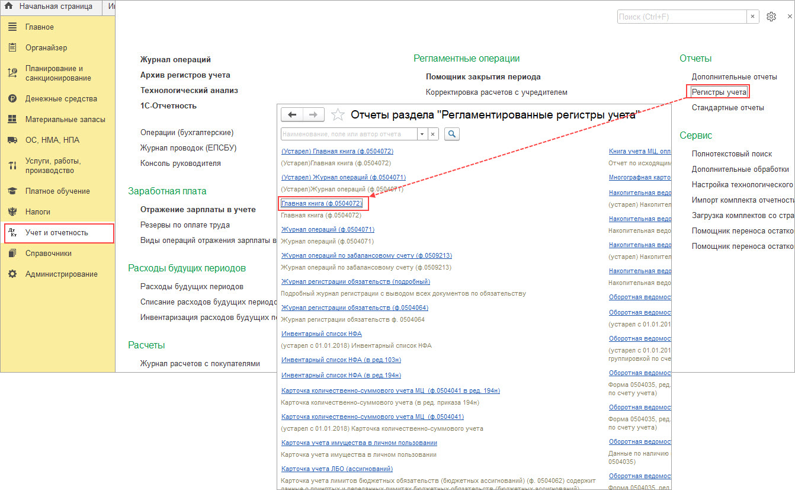Open report Журнал операций (ф.0504071)
The image size is (795, 490).
tap(328, 230)
